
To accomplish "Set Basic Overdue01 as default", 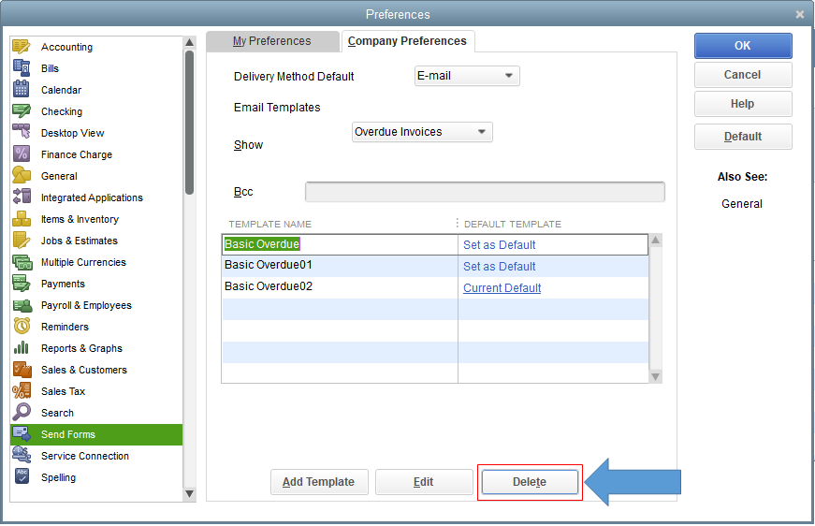I will coord(499,266).
